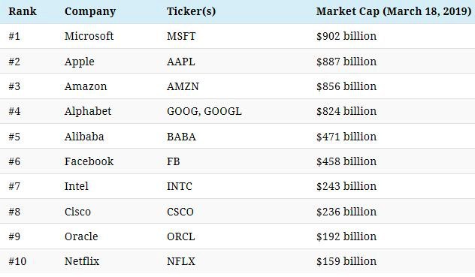Select the Ticker(s) column header
The width and height of the screenshot is (475, 277).
click(x=191, y=11)
